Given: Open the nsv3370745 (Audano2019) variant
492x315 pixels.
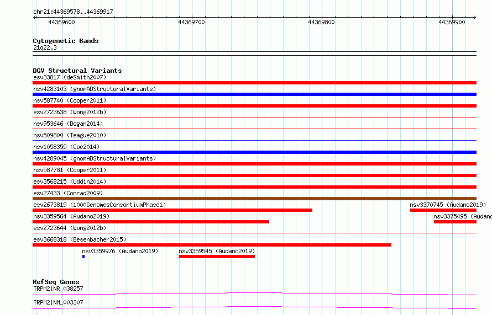Looking at the screenshot, I should (448, 205).
